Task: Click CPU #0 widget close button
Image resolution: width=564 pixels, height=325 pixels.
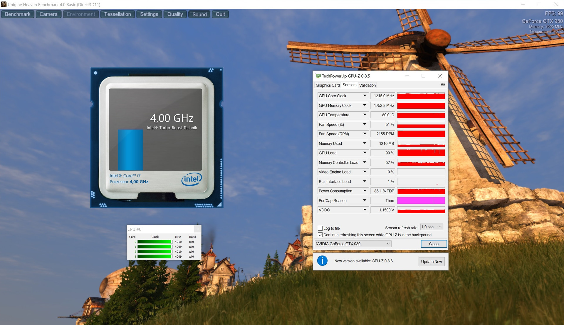Action: coord(198,229)
